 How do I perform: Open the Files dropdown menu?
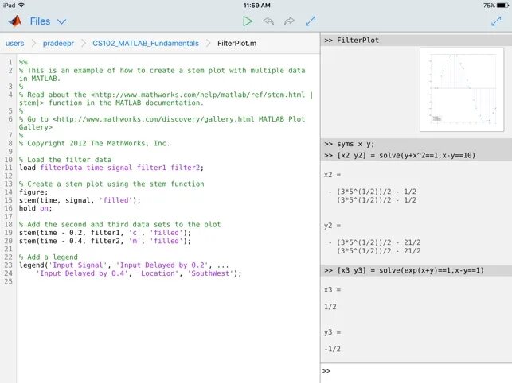(40, 21)
